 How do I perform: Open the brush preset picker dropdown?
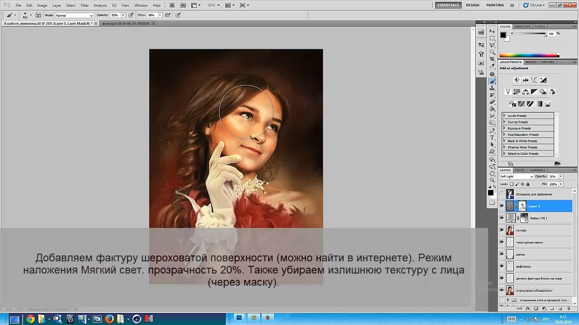pyautogui.click(x=31, y=15)
